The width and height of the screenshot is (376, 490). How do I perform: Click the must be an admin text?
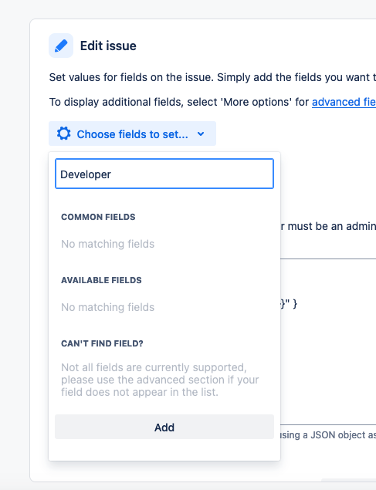pyautogui.click(x=328, y=226)
